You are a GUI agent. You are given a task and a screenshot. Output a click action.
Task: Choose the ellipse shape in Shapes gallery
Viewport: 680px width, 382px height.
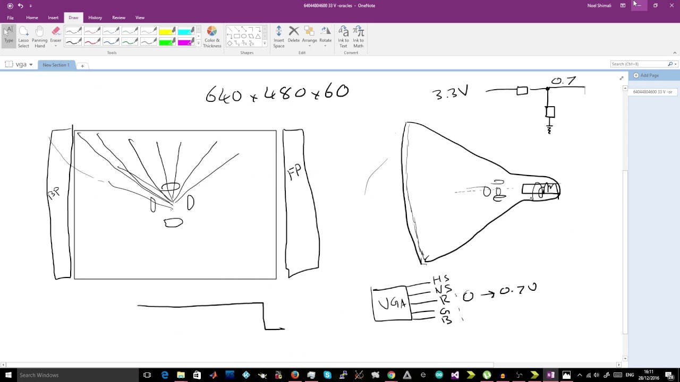[x=244, y=36]
